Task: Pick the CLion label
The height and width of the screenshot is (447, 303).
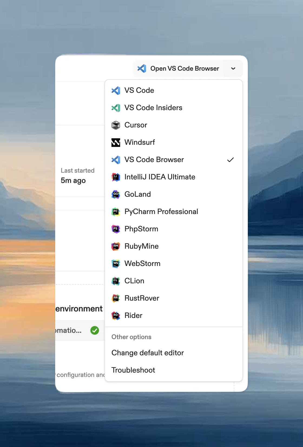Action: click(x=134, y=281)
